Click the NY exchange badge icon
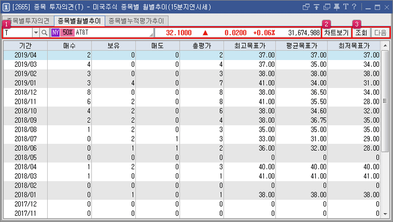 (x=56, y=33)
